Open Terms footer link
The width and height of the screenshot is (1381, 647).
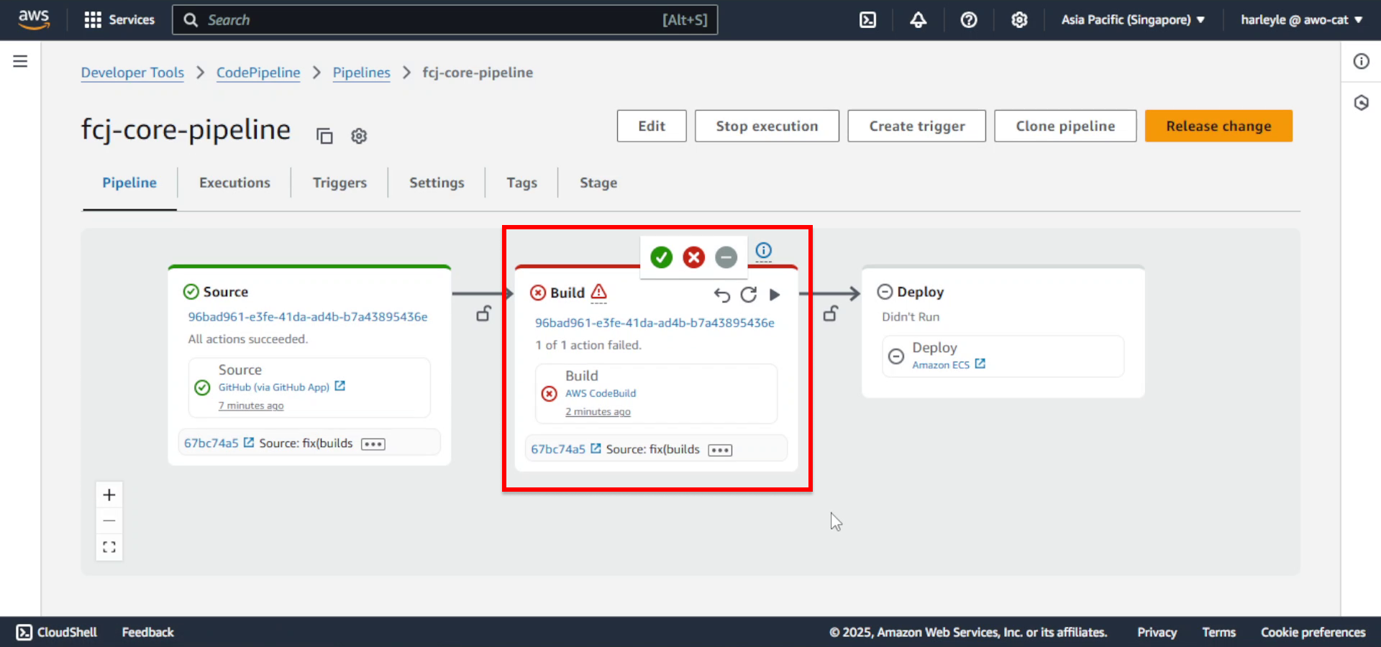[x=1218, y=632]
